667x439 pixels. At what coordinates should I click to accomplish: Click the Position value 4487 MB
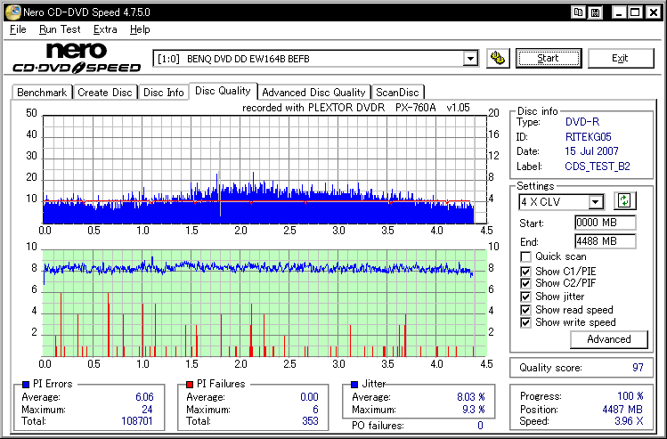point(622,410)
